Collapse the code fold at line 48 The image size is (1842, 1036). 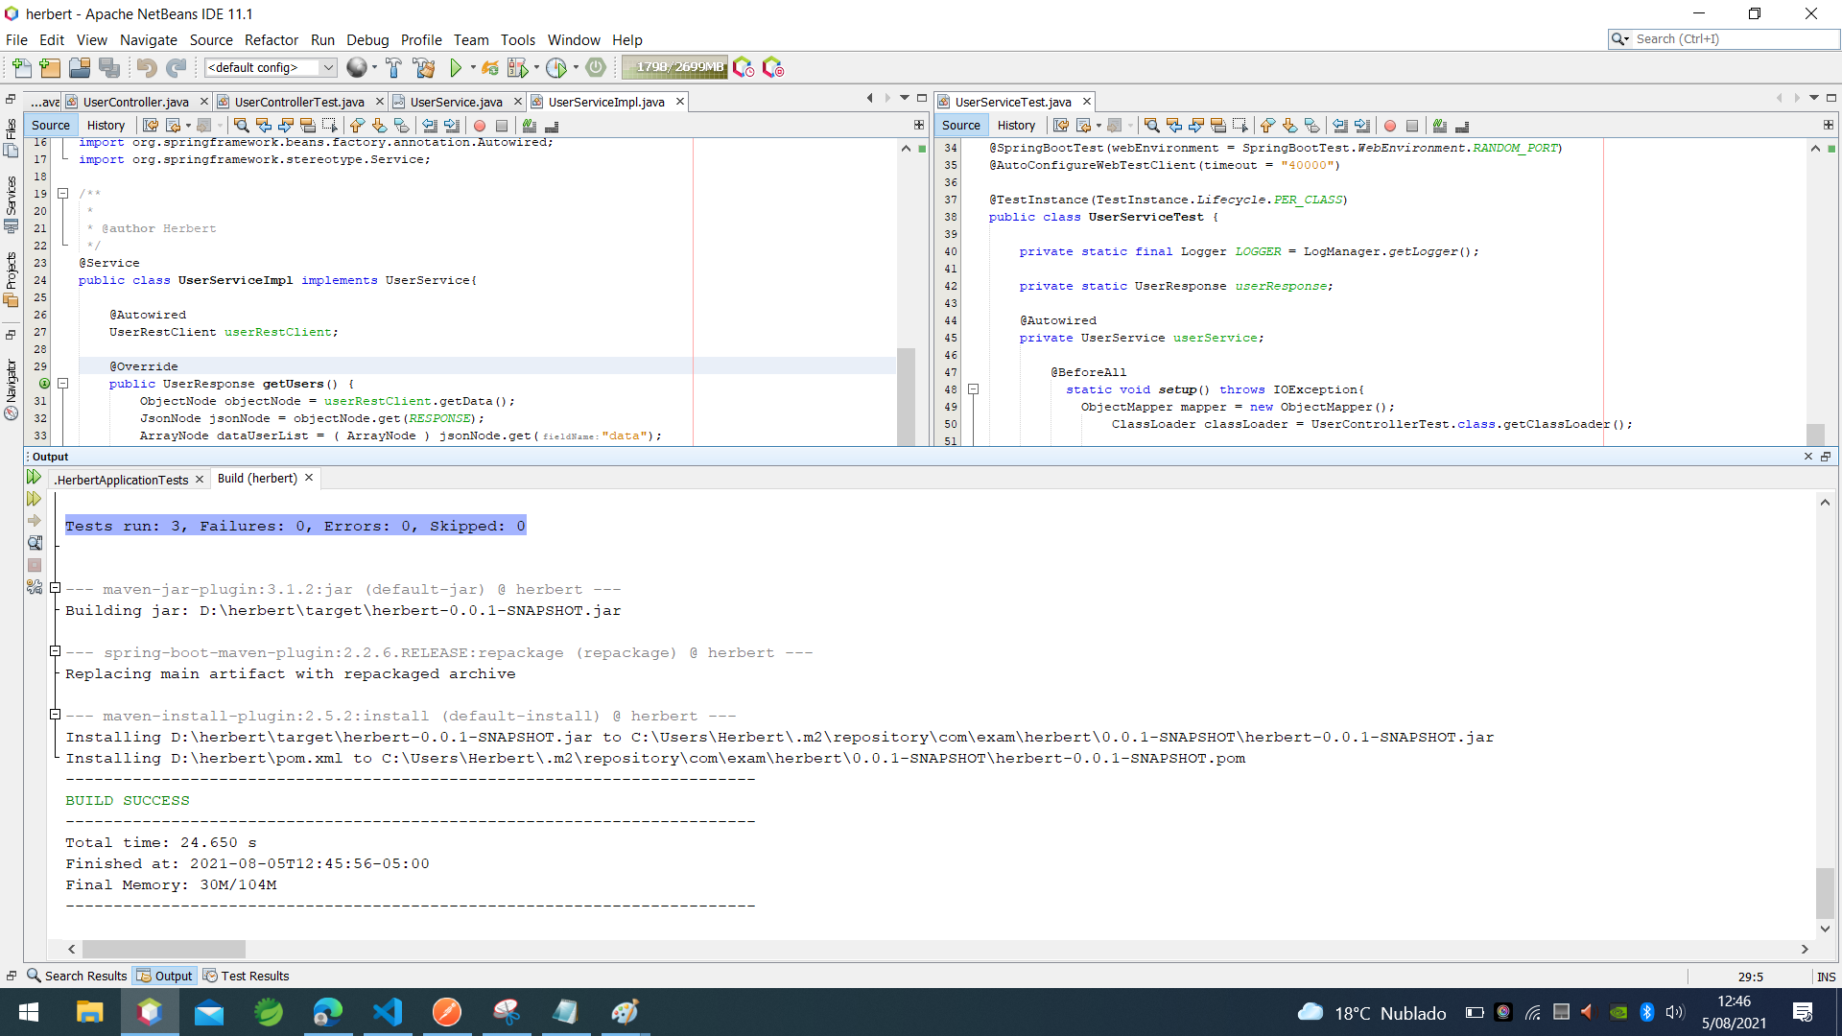click(x=974, y=389)
